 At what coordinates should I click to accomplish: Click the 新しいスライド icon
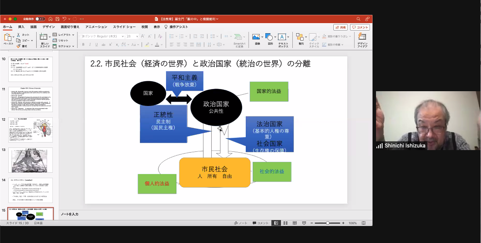tap(44, 37)
